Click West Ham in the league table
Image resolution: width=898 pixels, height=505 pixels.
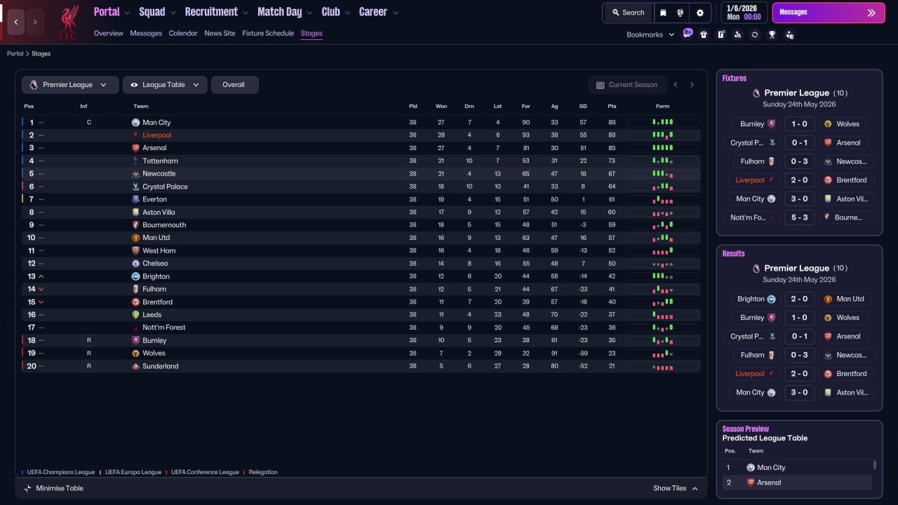click(159, 250)
